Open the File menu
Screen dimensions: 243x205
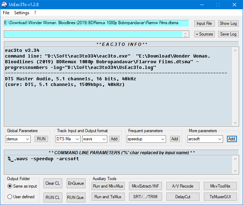6,13
